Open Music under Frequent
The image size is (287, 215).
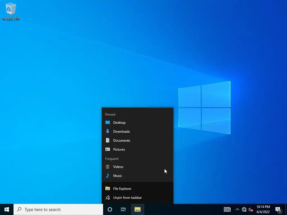click(137, 176)
